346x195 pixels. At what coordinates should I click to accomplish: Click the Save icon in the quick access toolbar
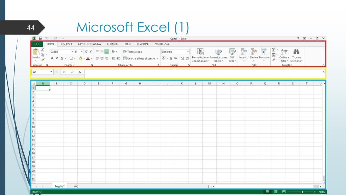tap(41, 38)
